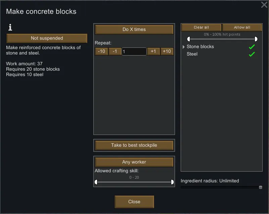This screenshot has height=214, width=269.
Task: Click the repeat count input field
Action: [x=134, y=51]
